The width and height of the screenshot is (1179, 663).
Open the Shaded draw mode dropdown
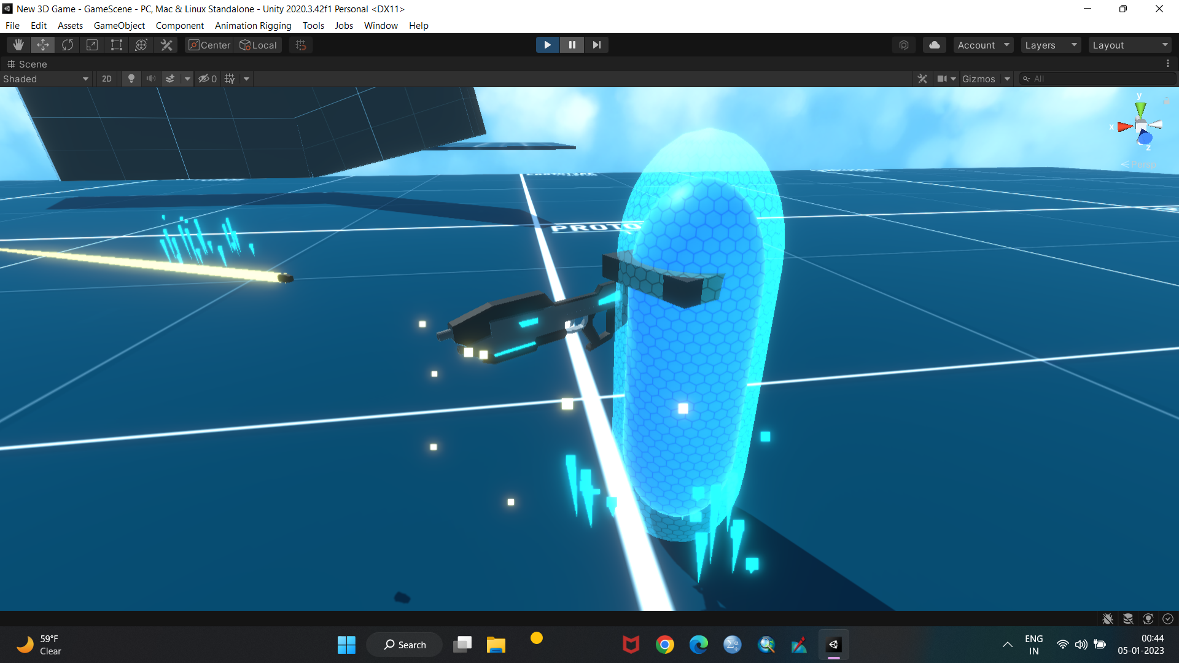[46, 79]
